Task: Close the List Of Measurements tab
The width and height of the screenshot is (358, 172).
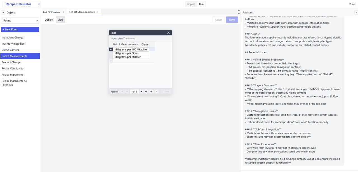Action: pos(98,12)
